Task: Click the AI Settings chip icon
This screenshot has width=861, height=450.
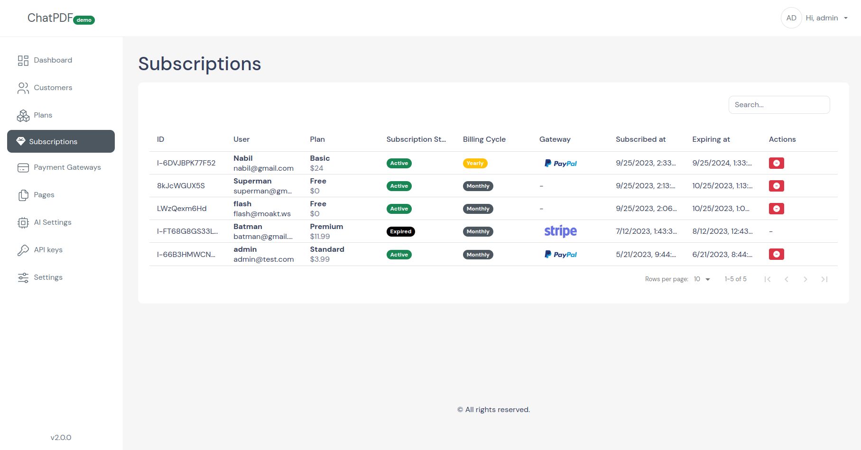Action: click(23, 222)
